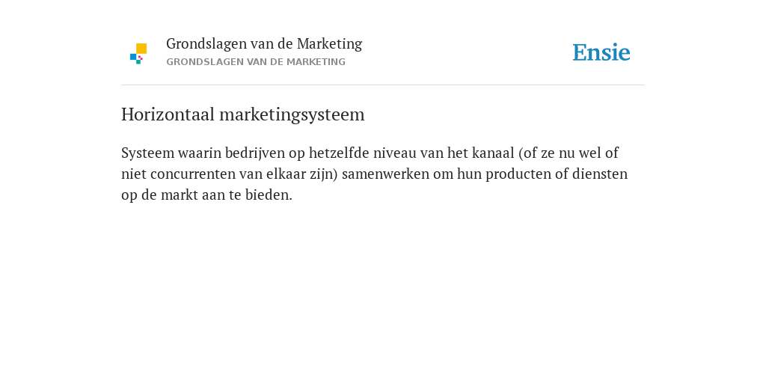Click the blue square in the logo
The image size is (766, 383).
[x=133, y=57]
